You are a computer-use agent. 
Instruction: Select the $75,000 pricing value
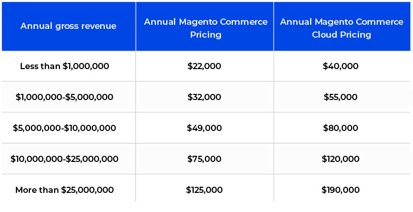click(204, 159)
